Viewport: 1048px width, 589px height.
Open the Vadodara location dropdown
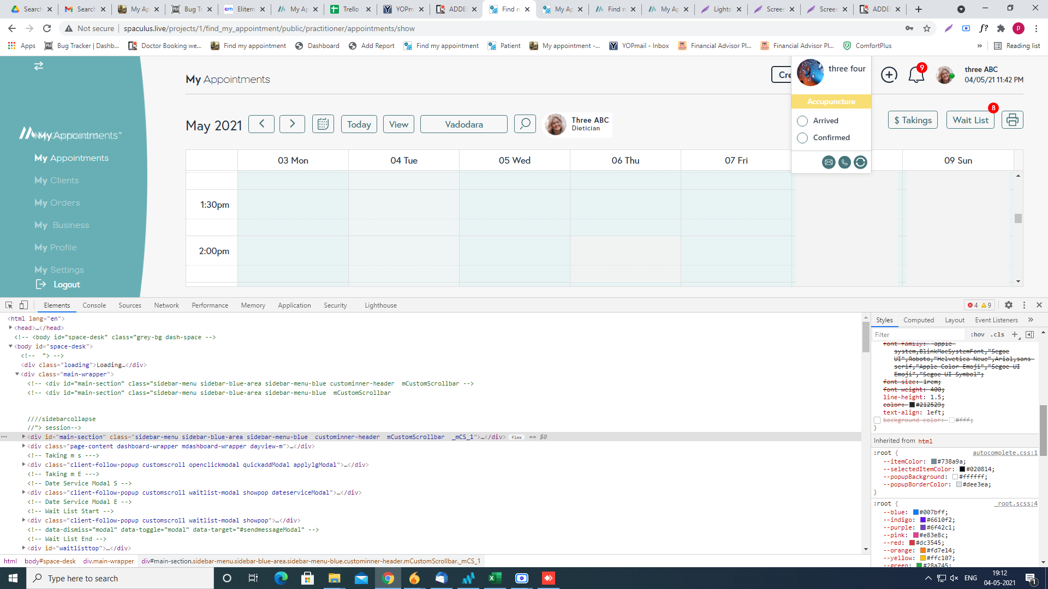point(463,124)
